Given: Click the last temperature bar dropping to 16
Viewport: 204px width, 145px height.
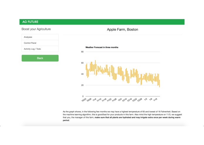Looking at the screenshot, I should point(159,83).
